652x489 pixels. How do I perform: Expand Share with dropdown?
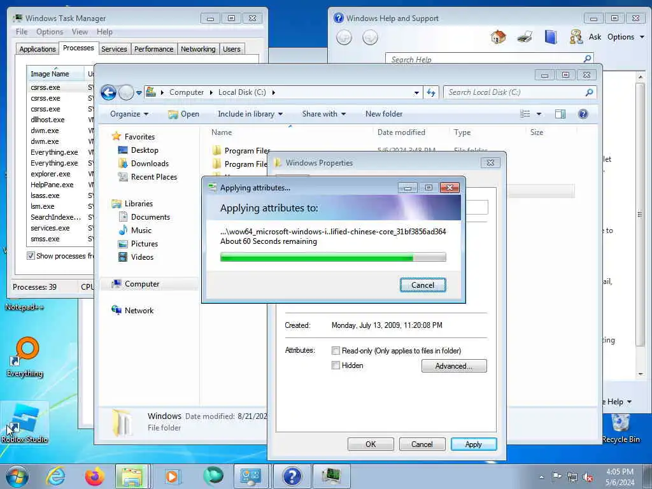click(324, 114)
